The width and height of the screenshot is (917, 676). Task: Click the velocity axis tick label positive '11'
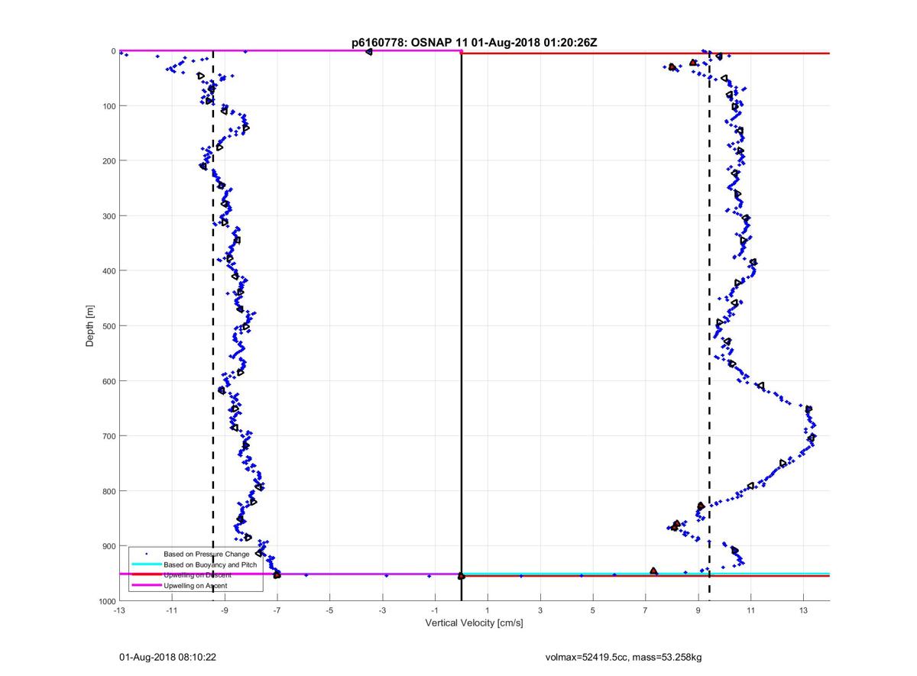coord(751,610)
